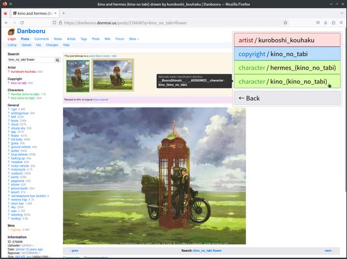Select the character / kino_(kino_no_tabi) entry

point(287,81)
